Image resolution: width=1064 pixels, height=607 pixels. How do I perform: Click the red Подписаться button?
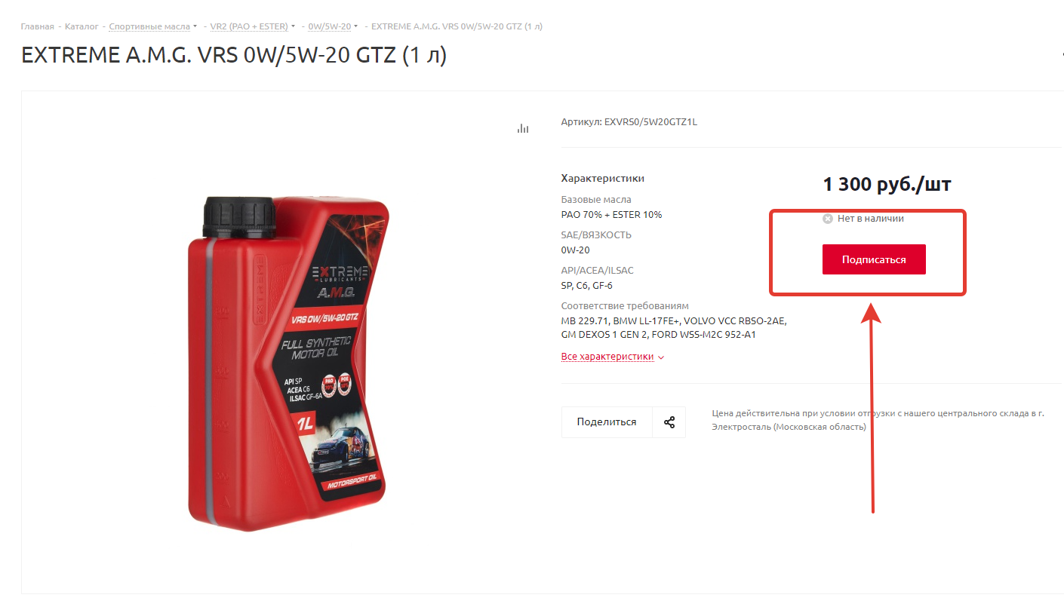(874, 259)
